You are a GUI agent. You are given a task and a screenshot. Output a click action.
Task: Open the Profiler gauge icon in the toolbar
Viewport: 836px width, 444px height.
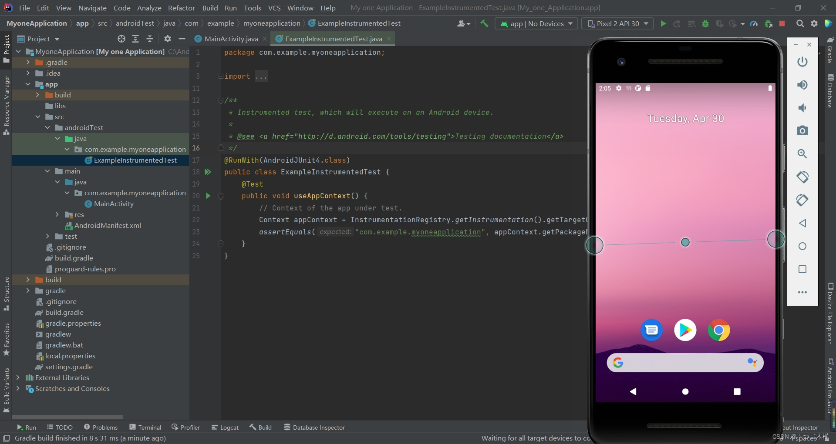[754, 23]
